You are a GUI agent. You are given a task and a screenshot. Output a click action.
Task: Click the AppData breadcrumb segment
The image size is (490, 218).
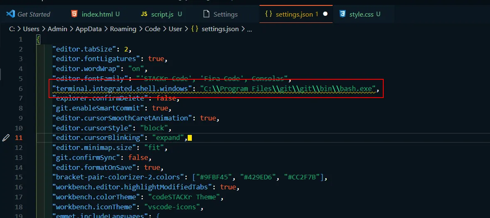point(88,29)
